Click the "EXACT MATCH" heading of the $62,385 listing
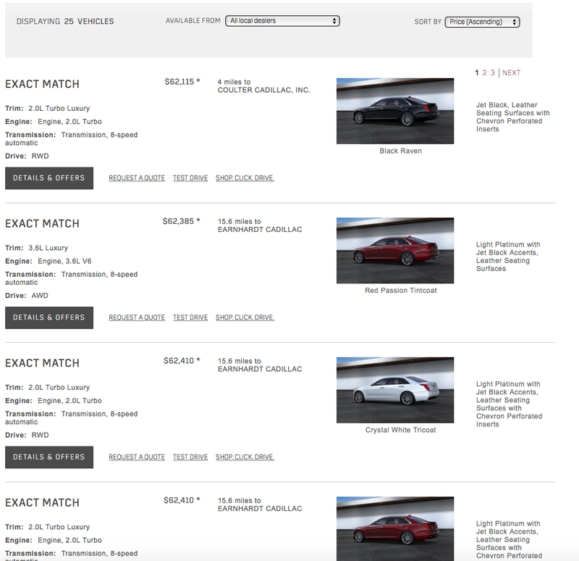579x561 pixels. [x=42, y=223]
